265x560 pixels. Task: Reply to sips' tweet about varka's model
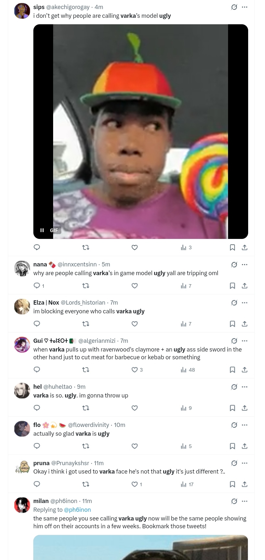tap(37, 247)
